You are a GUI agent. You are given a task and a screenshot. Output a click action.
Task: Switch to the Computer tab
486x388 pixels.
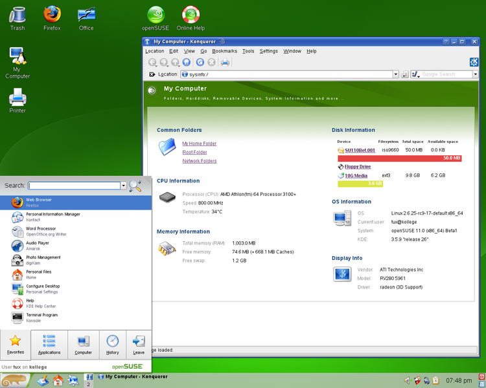tap(84, 345)
